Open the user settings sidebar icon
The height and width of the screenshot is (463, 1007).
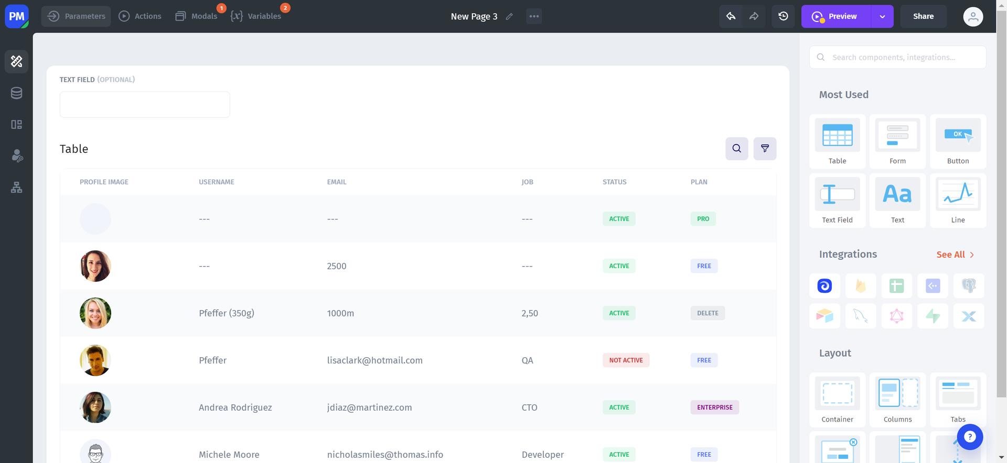(x=17, y=156)
